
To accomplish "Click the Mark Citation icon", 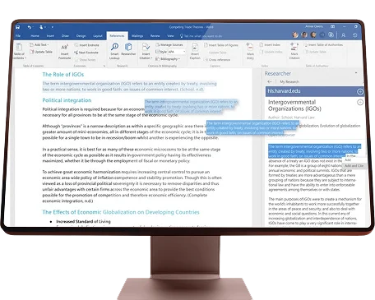I will (294, 47).
